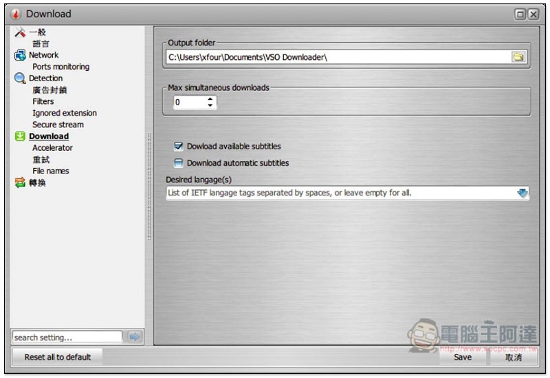
Task: Click the vertical panel splitter handle
Action: tap(149, 186)
